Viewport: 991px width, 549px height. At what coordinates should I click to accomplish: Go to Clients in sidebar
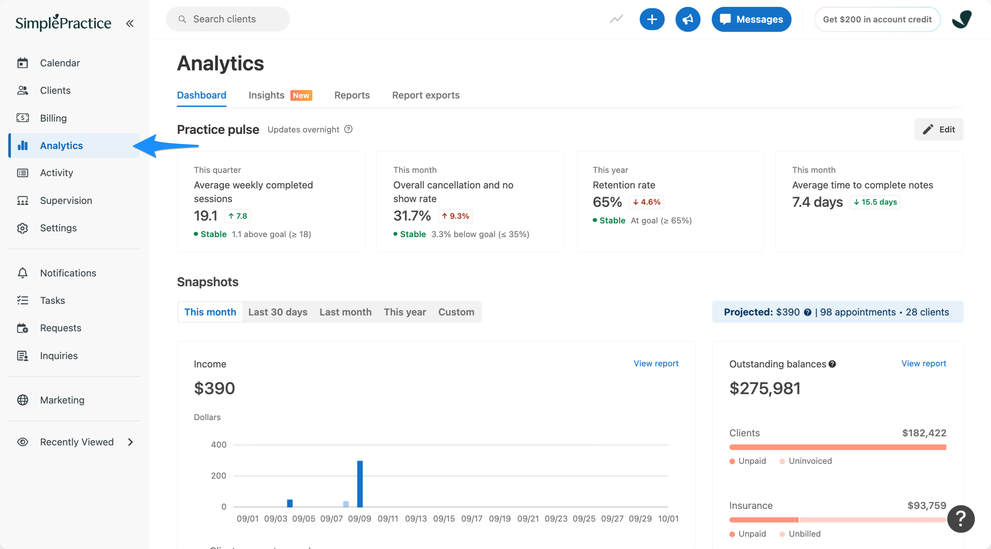tap(55, 90)
